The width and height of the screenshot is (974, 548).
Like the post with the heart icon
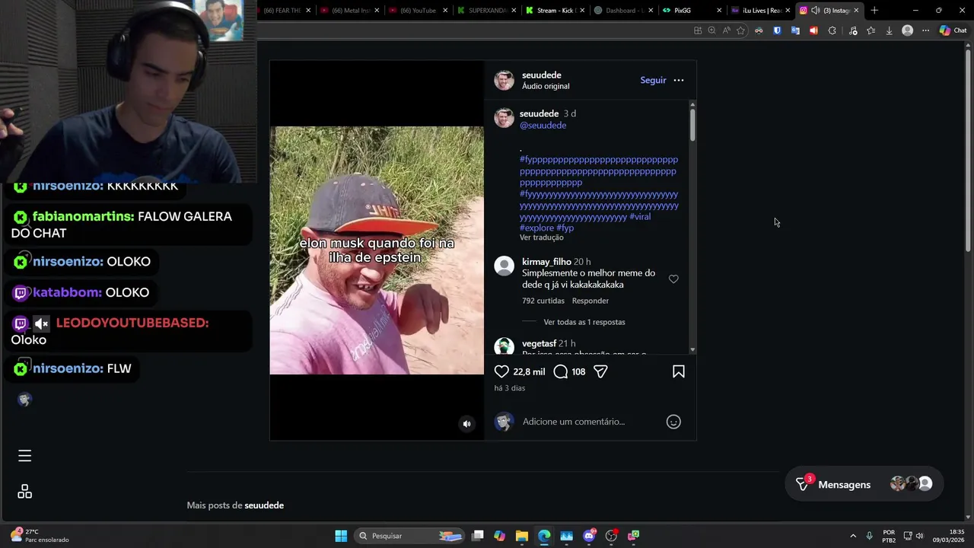(501, 371)
